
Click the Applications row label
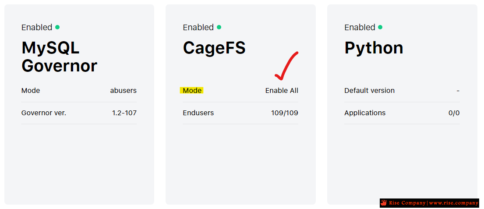coord(365,113)
